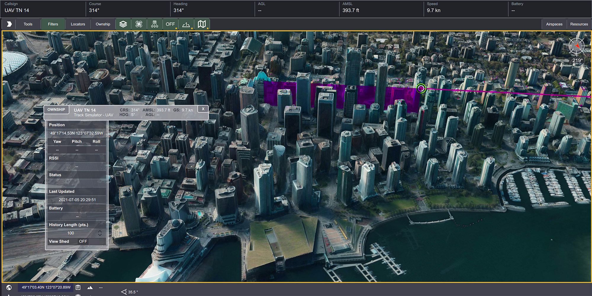This screenshot has width=592, height=296.
Task: Toggle the View Shed OFF switch
Action: (x=83, y=242)
